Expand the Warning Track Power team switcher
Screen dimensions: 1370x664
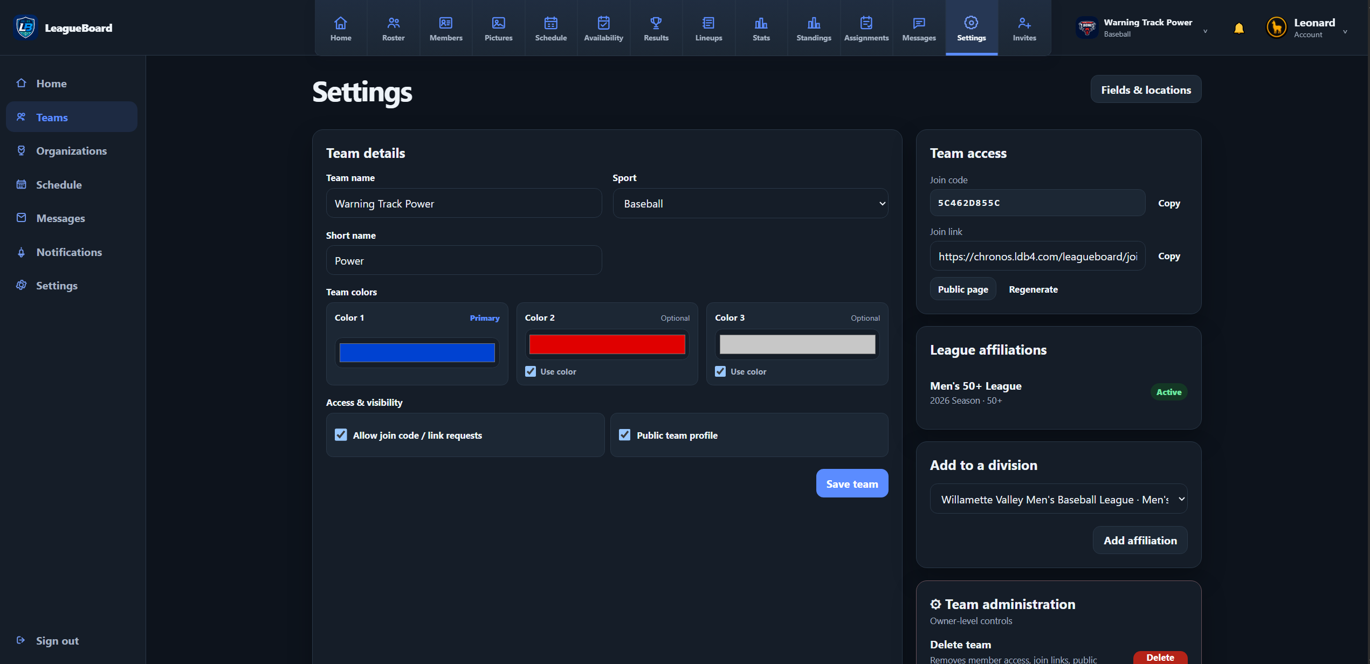pos(1142,28)
